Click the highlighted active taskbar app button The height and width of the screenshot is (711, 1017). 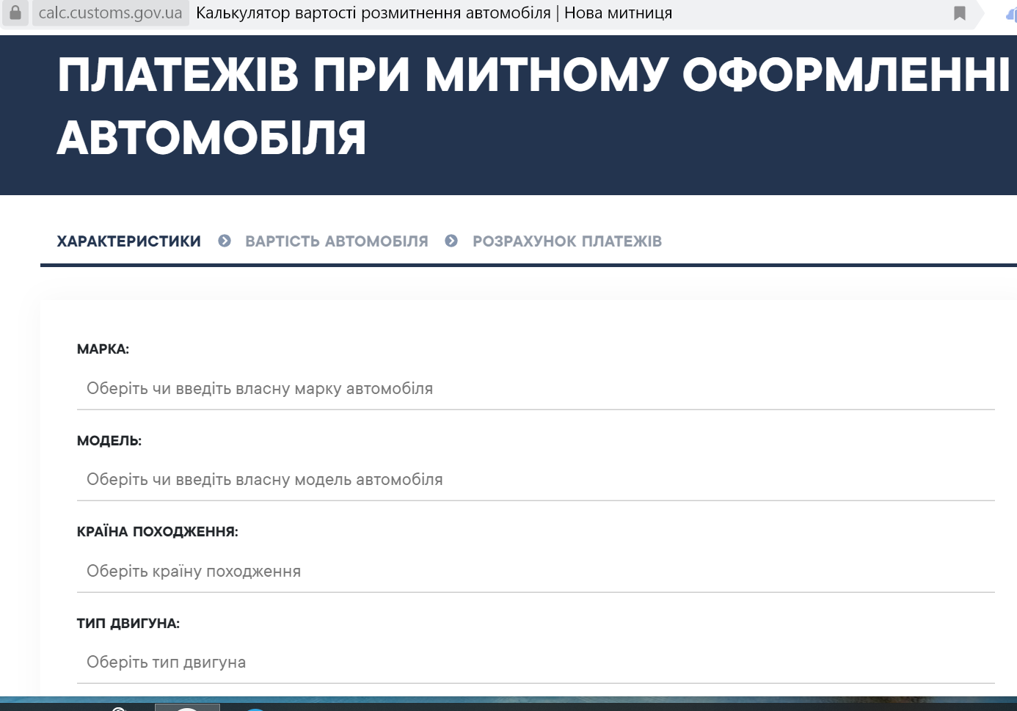tap(187, 707)
